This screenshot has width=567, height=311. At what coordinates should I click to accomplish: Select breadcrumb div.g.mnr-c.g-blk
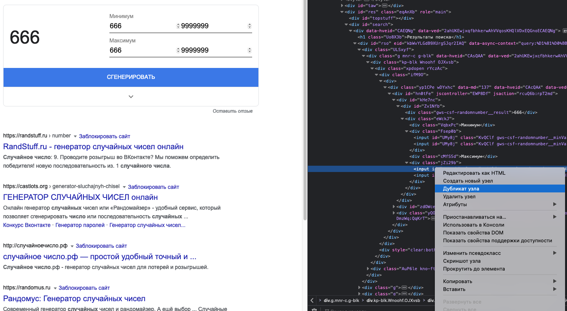pyautogui.click(x=341, y=301)
